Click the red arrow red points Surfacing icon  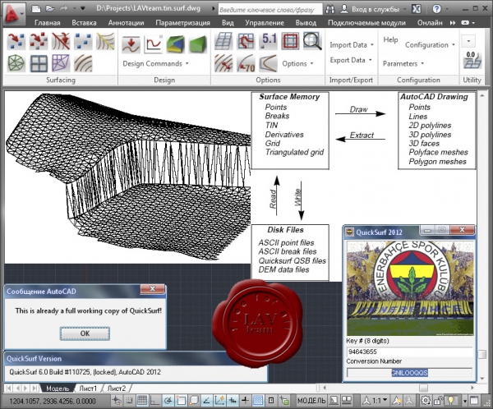pos(39,41)
